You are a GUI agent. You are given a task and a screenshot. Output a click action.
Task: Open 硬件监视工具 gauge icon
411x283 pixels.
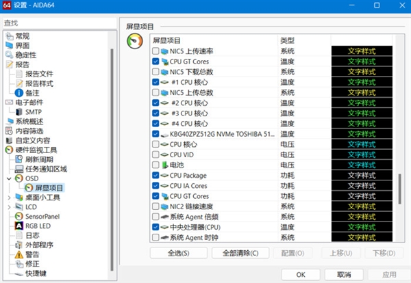point(10,150)
